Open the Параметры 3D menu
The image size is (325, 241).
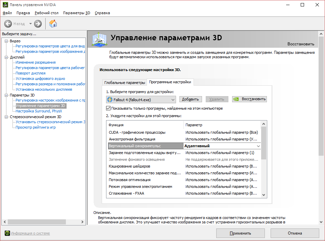pyautogui.click(x=76, y=13)
